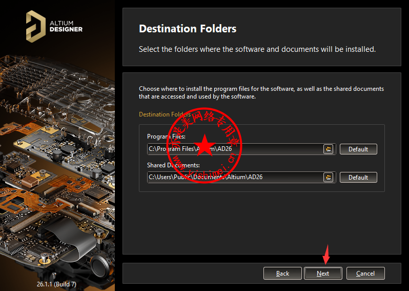Go to the previous step with Back
The height and width of the screenshot is (291, 409).
pos(282,274)
